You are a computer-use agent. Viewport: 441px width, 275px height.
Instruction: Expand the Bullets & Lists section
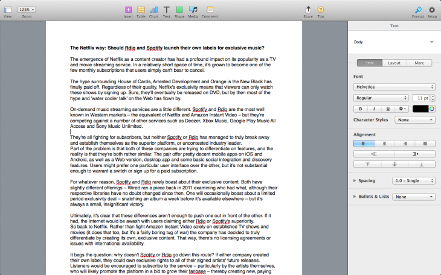pyautogui.click(x=355, y=197)
